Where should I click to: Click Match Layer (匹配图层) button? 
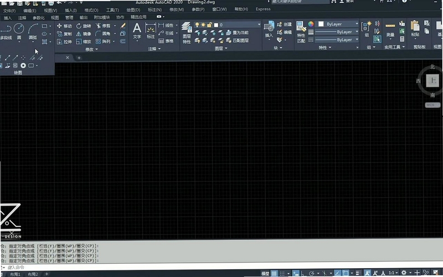[x=238, y=40]
